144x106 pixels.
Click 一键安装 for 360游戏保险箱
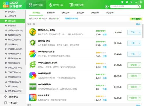pos(133,87)
